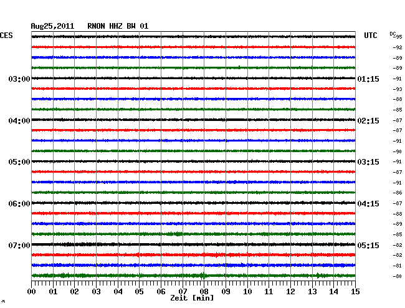Click the 04 minute axis tick label

point(118,292)
